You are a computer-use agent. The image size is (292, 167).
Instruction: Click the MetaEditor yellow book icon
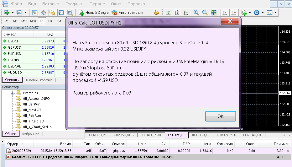156,13
